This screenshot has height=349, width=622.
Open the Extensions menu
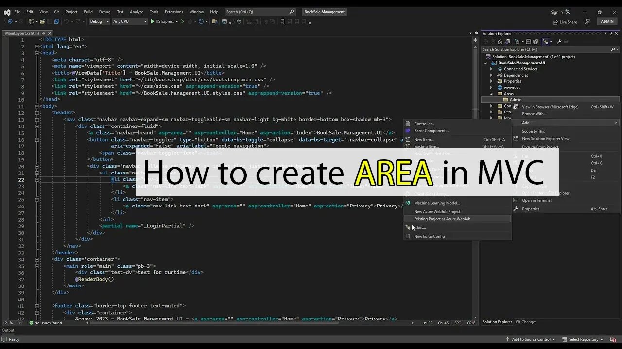[173, 12]
